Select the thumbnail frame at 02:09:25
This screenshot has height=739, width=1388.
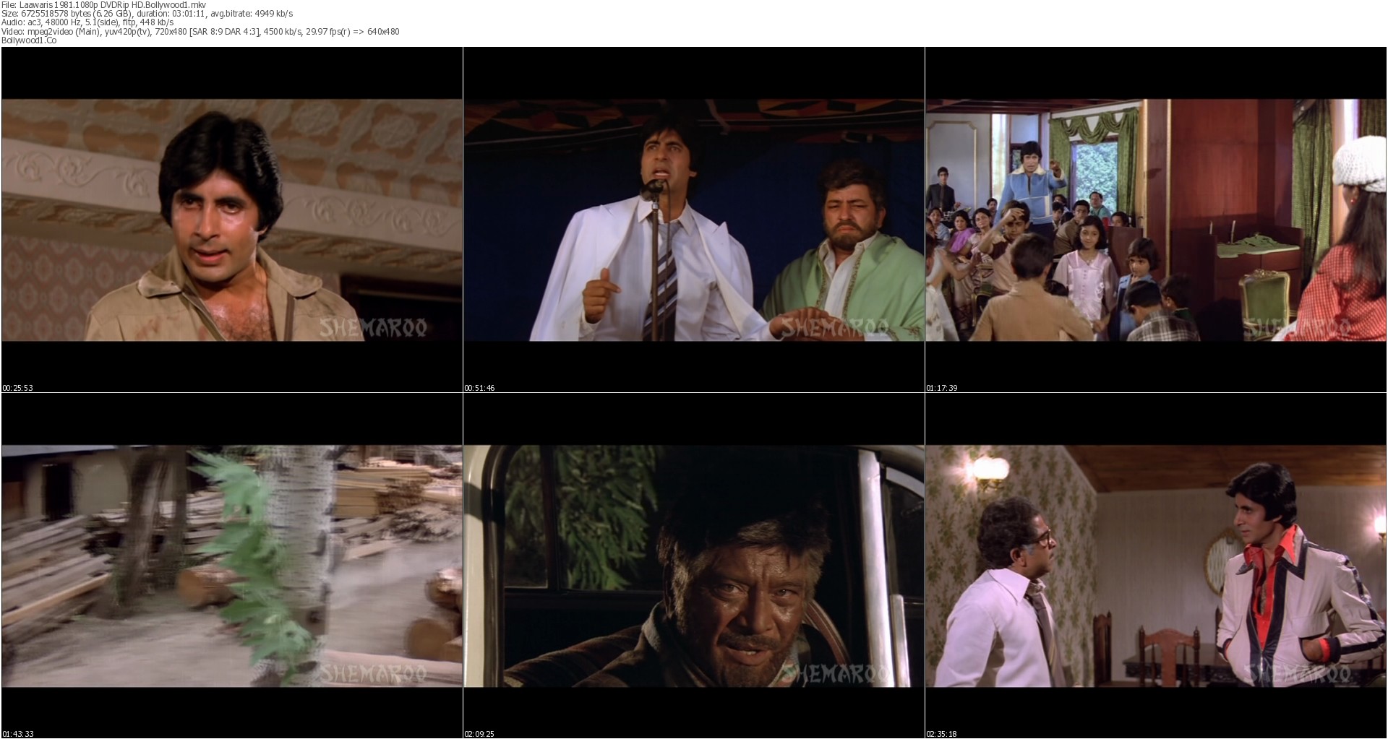[x=694, y=566]
